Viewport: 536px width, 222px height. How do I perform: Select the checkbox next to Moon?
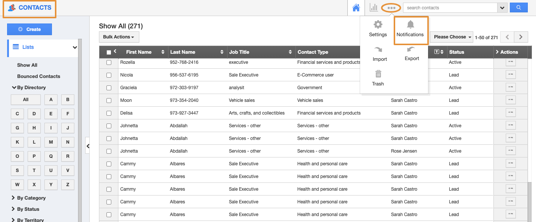point(109,100)
